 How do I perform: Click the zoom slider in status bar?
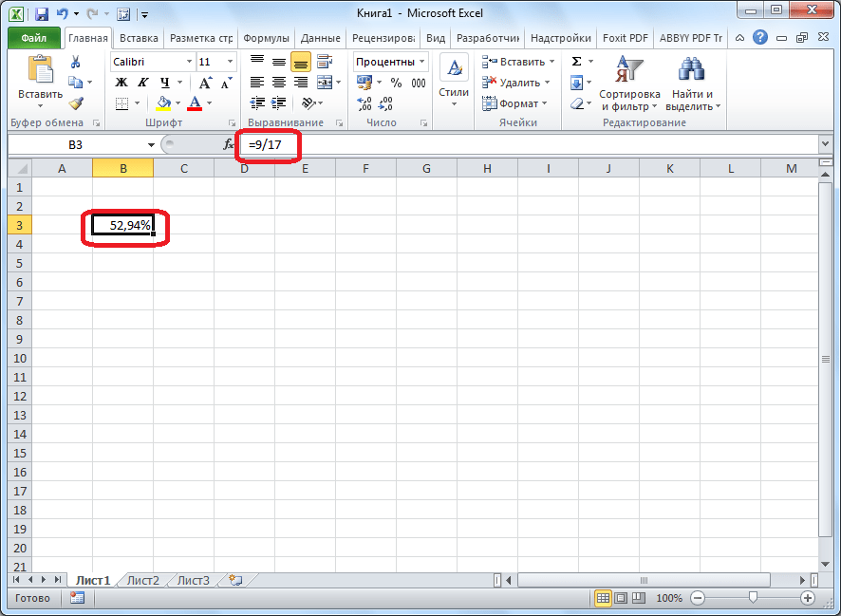click(753, 598)
